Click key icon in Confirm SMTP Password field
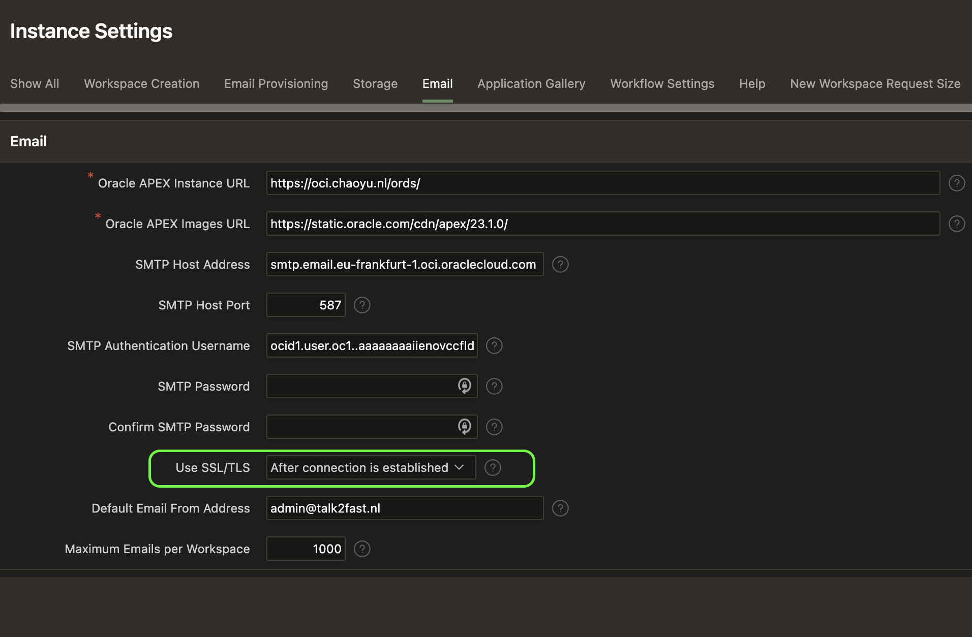972x637 pixels. coord(464,427)
